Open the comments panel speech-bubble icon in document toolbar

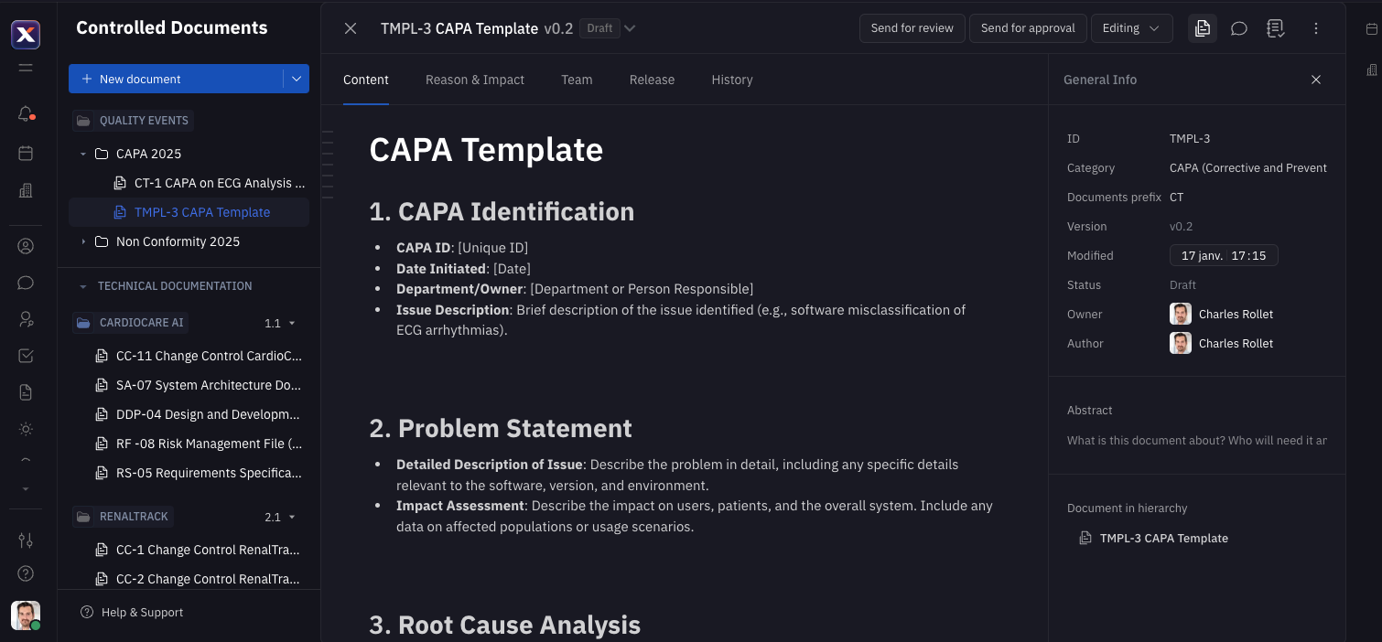click(1239, 28)
